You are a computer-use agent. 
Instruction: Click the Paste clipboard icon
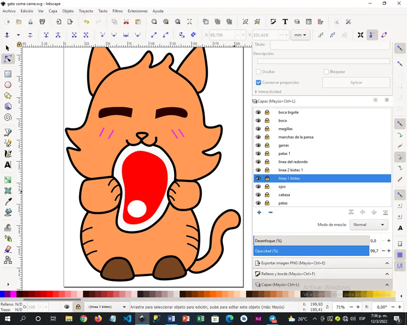[138, 22]
